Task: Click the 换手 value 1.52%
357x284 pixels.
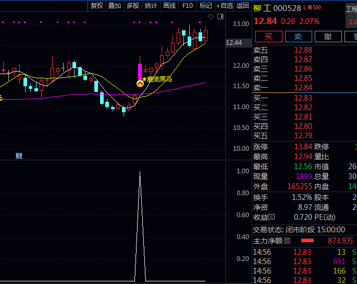Action: pyautogui.click(x=302, y=197)
